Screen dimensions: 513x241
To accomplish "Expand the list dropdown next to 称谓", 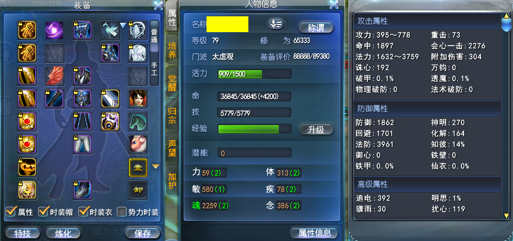I will point(276,24).
